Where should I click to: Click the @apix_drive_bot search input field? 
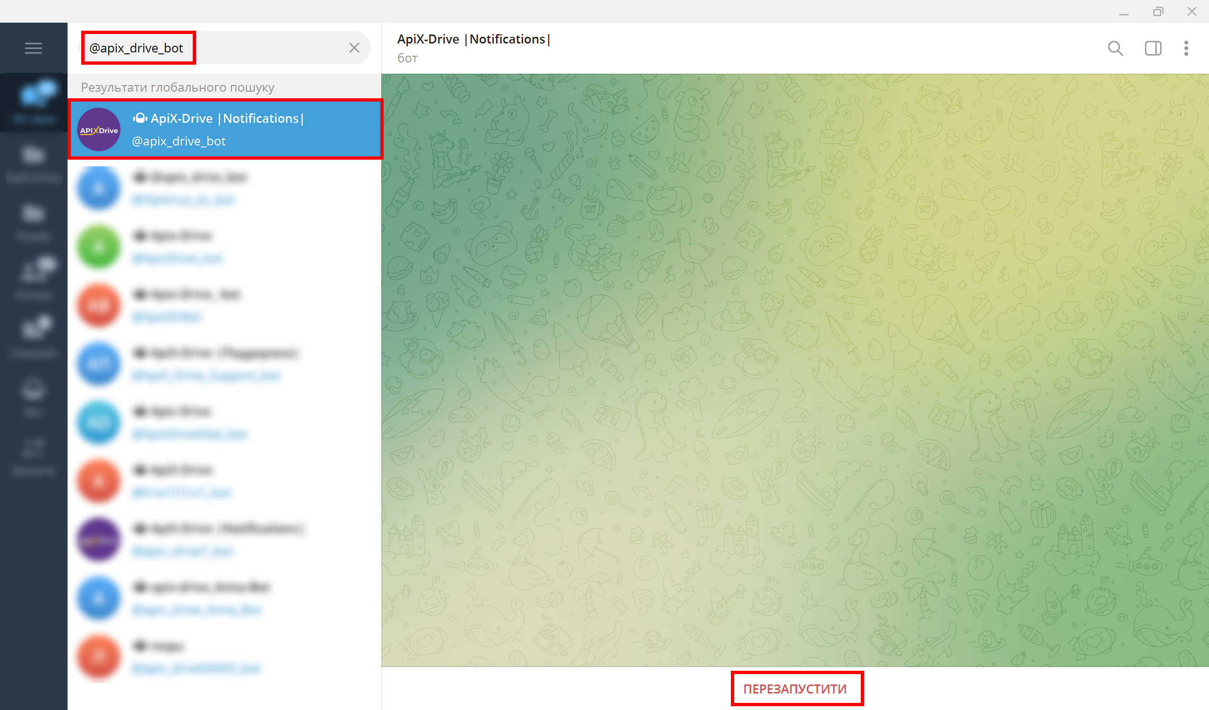224,48
